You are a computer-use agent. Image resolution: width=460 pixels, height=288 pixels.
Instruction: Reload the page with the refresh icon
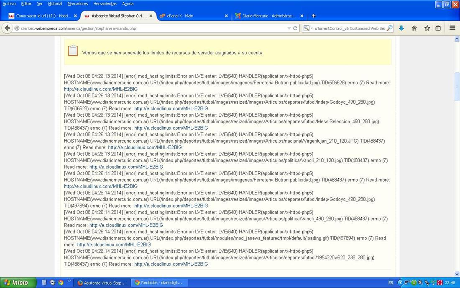[295, 28]
